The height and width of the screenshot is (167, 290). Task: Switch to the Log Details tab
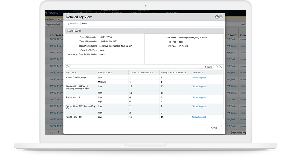click(x=72, y=23)
